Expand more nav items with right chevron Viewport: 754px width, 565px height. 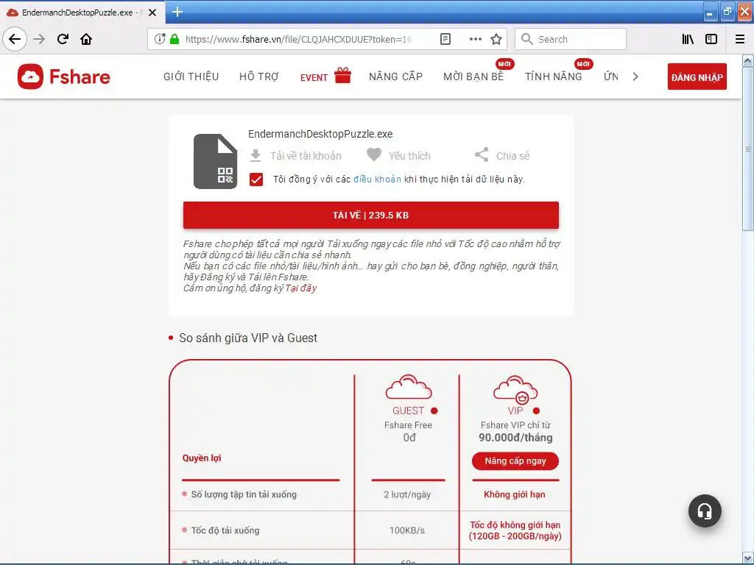click(x=635, y=77)
